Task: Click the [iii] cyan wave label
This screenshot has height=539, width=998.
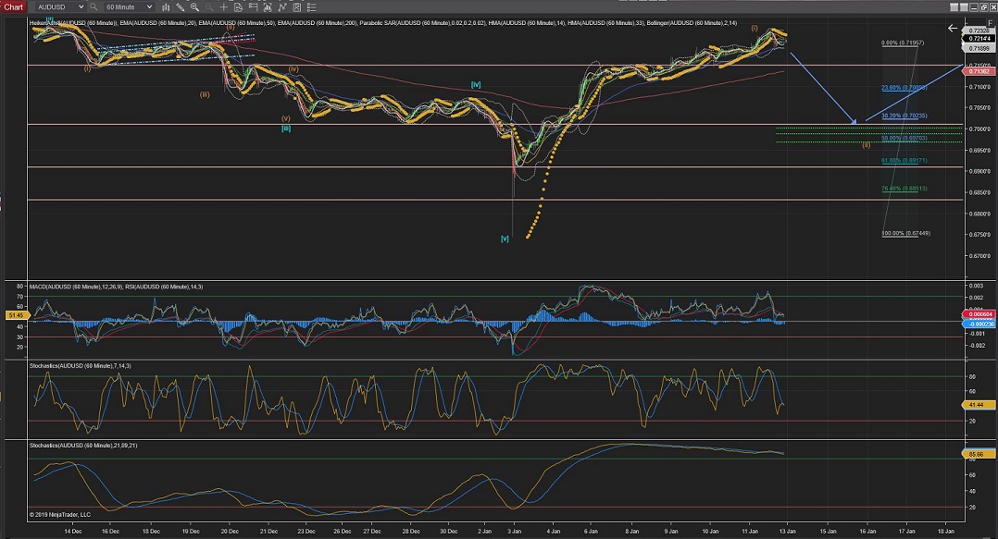Action: click(286, 129)
